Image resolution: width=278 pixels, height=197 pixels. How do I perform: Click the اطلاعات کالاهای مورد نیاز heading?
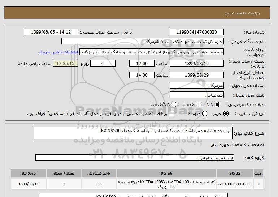click(238, 145)
